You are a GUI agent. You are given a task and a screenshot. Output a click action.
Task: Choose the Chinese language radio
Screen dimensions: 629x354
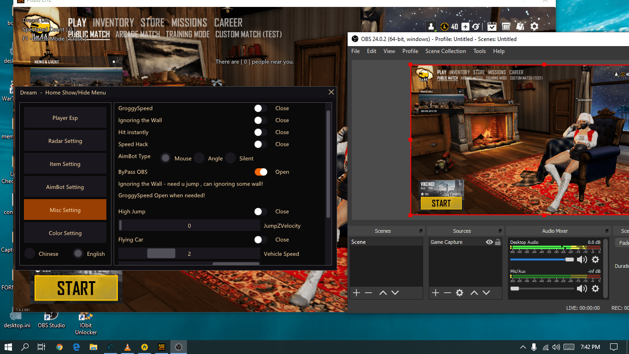tap(30, 254)
